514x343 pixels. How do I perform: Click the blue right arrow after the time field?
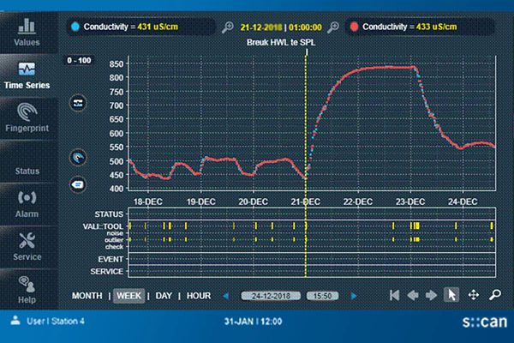pos(354,296)
